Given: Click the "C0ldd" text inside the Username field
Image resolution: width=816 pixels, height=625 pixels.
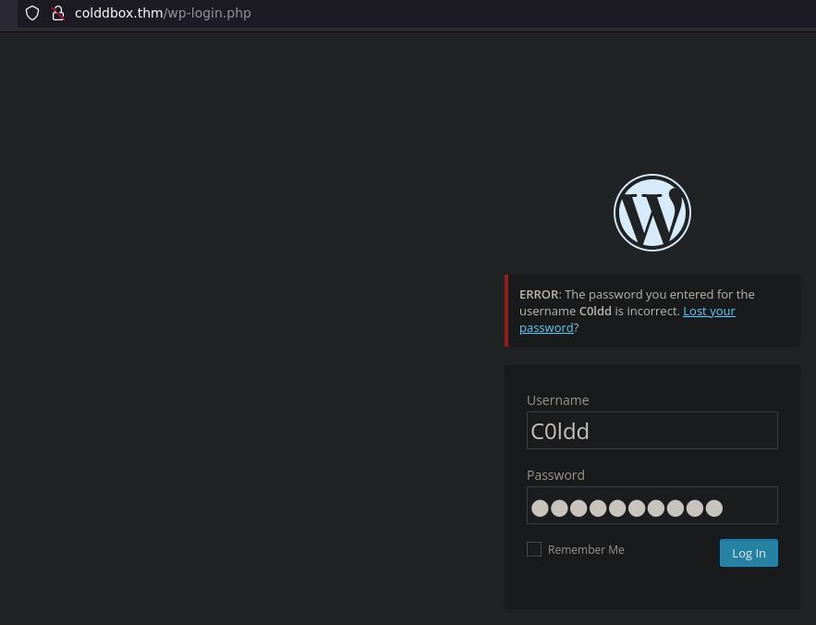Looking at the screenshot, I should [x=560, y=432].
